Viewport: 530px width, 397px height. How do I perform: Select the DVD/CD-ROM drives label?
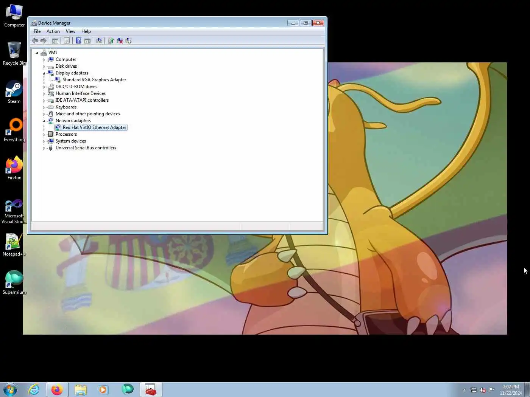(76, 87)
